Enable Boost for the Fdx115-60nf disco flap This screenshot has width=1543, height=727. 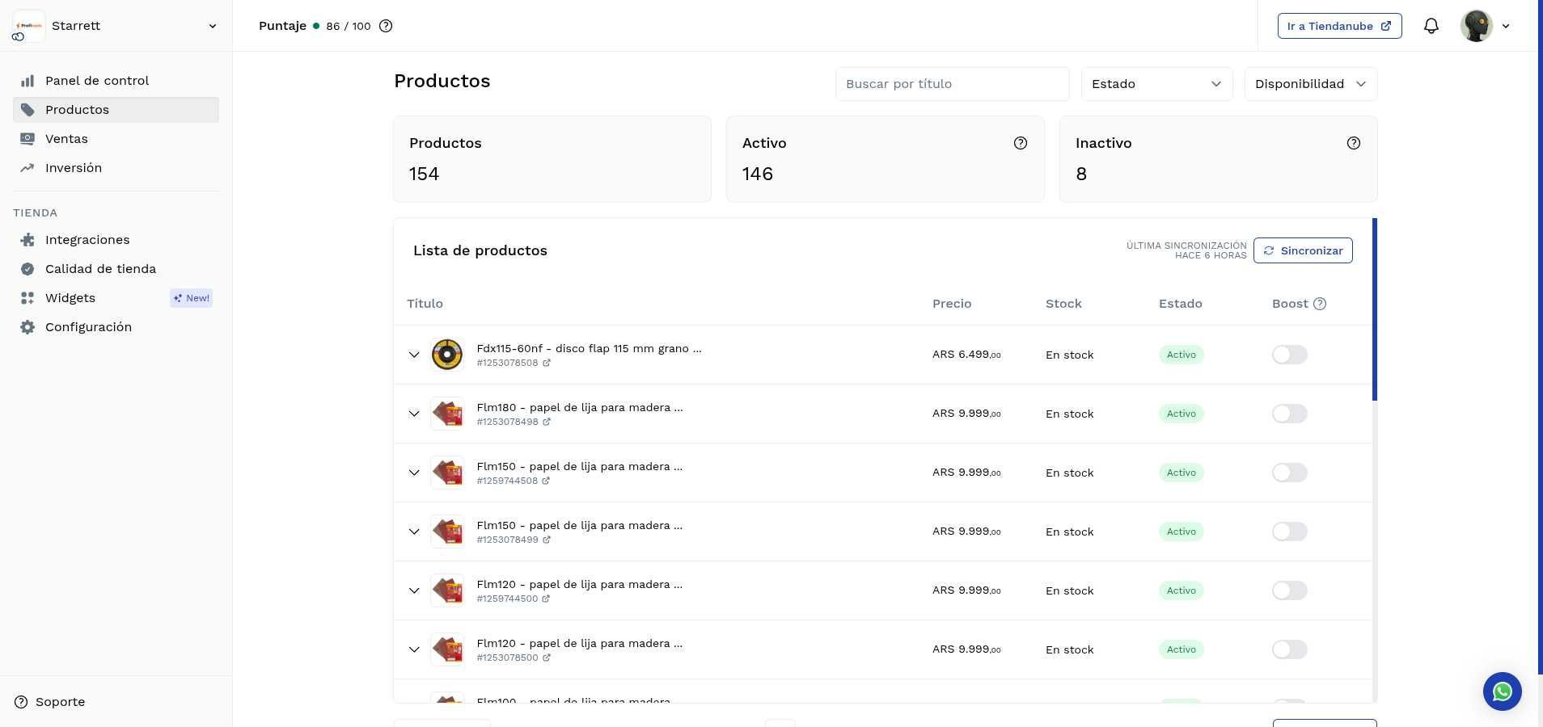pos(1289,355)
